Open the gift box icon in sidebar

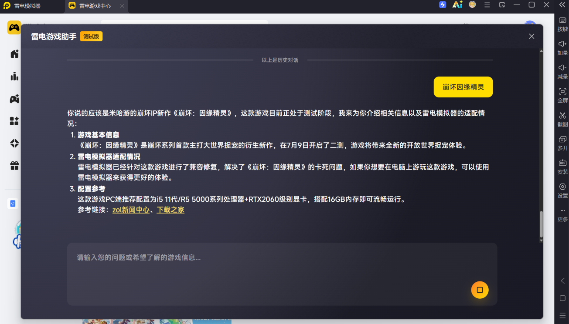click(x=14, y=165)
